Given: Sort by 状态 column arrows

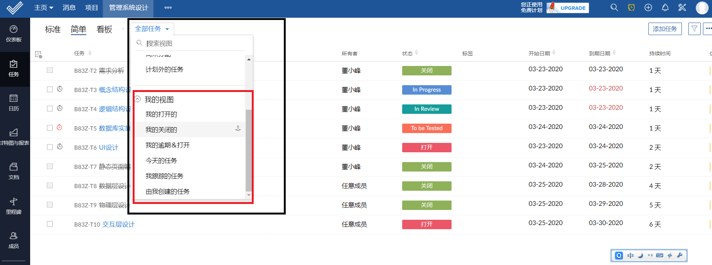Looking at the screenshot, I should click(416, 53).
